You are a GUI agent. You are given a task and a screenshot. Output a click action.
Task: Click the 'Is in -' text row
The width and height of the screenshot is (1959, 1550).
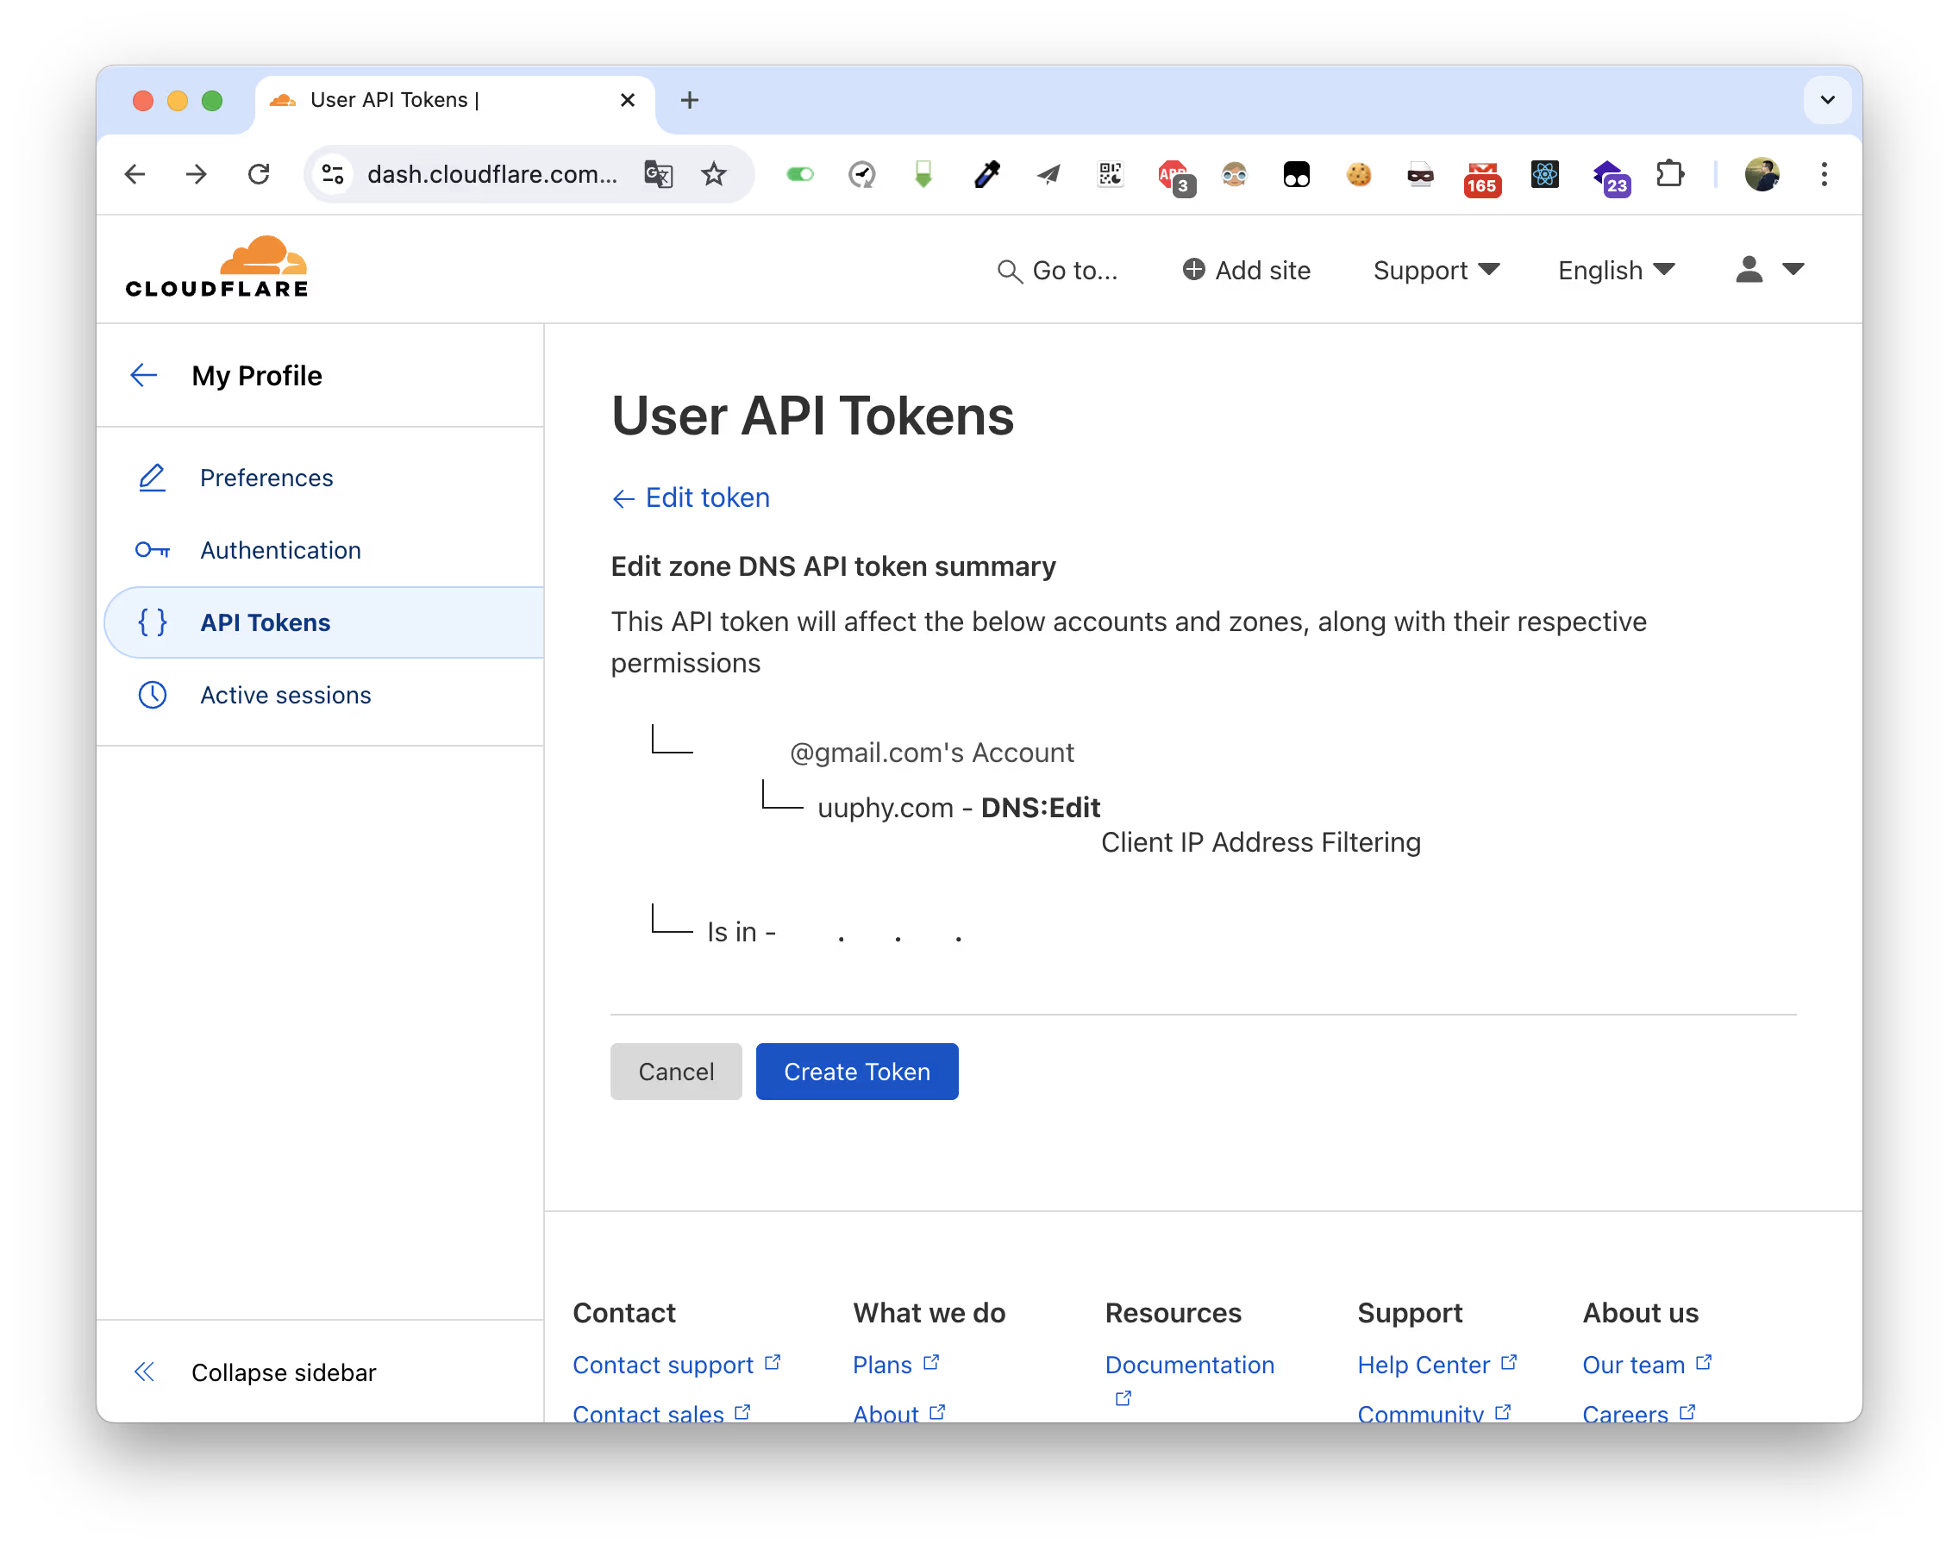point(741,932)
